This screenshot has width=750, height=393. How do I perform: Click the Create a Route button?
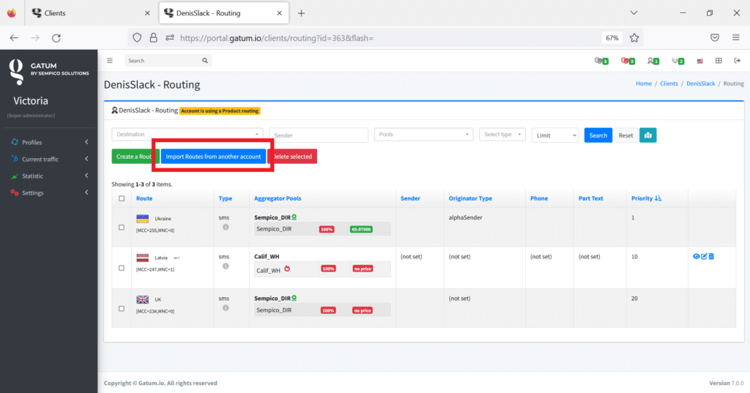135,157
